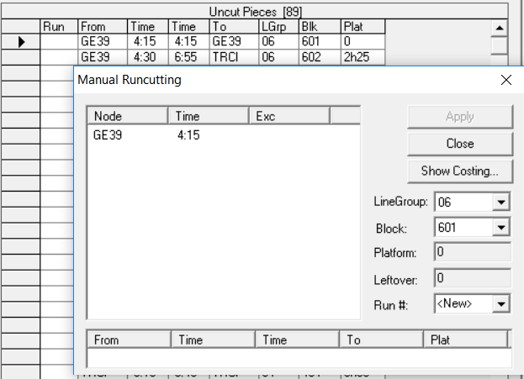Click the Time header in Node list
Image resolution: width=524 pixels, height=379 pixels.
click(x=209, y=116)
